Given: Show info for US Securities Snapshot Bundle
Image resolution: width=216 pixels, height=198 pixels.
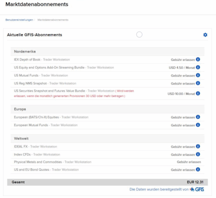Looking at the screenshot, I should click(198, 94).
